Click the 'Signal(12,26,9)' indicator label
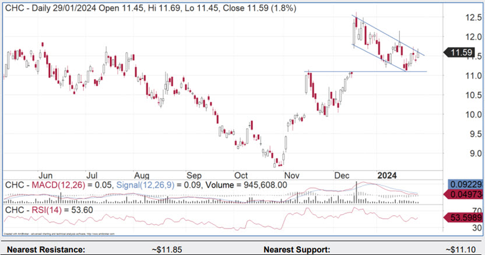Screen dimensions: 485x255 click(x=145, y=185)
